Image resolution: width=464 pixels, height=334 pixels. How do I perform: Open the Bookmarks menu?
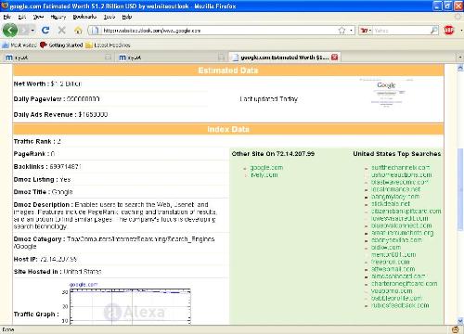point(84,17)
